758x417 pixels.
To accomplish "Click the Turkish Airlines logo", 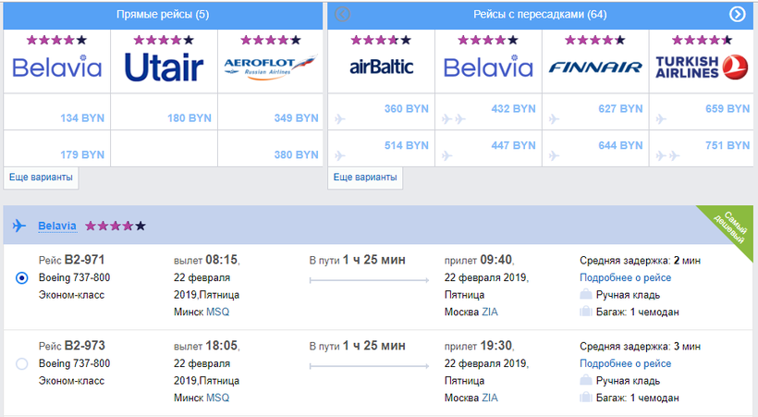I will 701,67.
